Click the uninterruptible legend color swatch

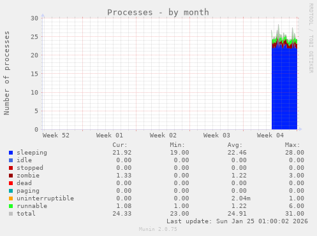click(x=11, y=198)
